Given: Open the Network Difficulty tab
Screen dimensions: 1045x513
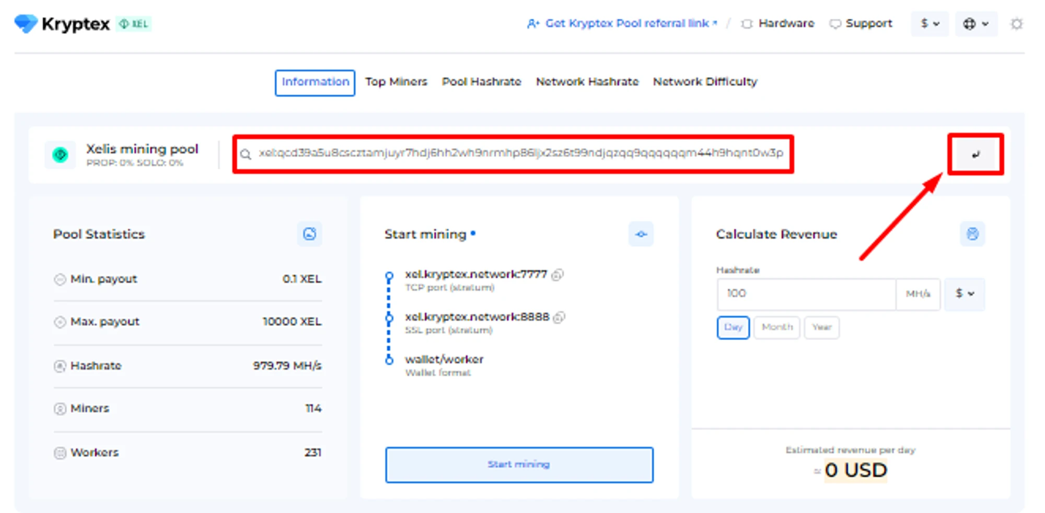Looking at the screenshot, I should point(704,82).
